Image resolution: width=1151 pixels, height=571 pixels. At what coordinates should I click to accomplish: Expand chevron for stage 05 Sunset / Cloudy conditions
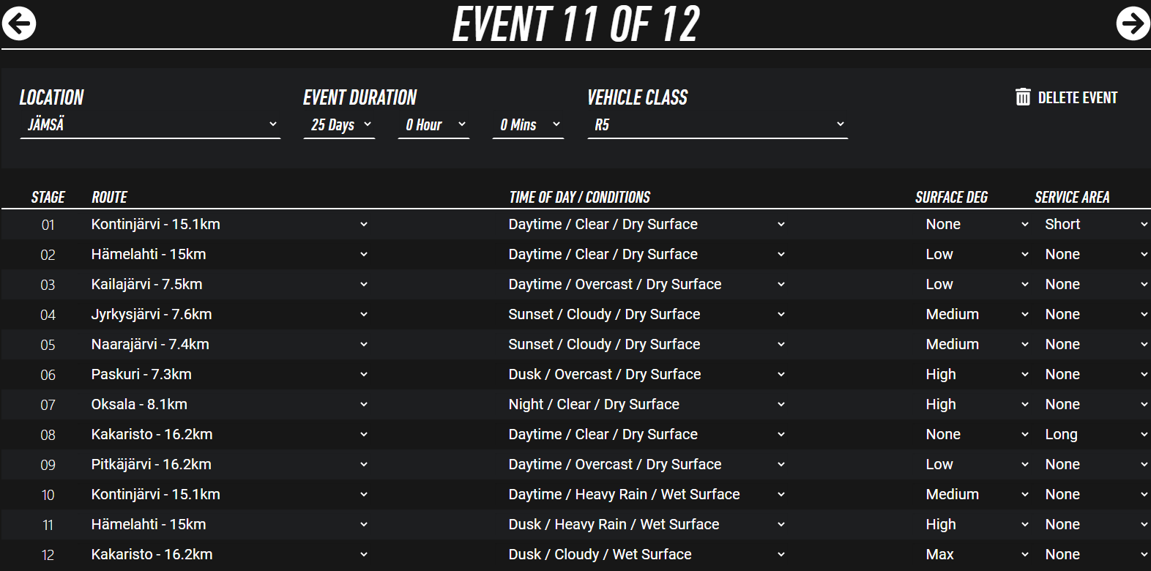point(781,345)
